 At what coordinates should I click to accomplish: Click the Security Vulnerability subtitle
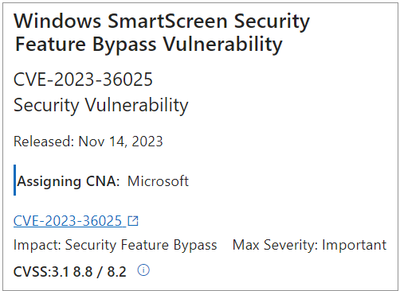pyautogui.click(x=101, y=106)
